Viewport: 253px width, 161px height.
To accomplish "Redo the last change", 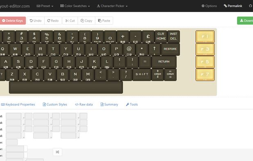I will pos(53,20).
